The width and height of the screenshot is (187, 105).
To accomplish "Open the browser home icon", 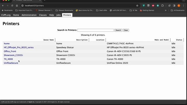I will pyautogui.click(x=17, y=6).
